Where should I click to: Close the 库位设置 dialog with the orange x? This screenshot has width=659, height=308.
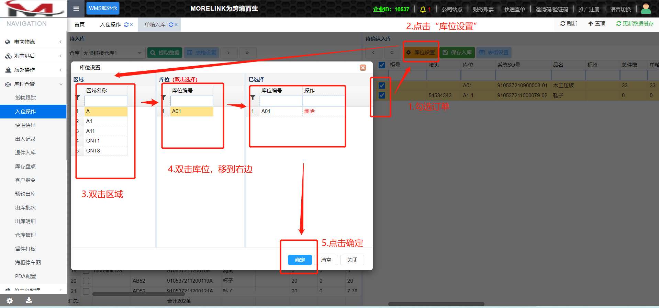363,68
